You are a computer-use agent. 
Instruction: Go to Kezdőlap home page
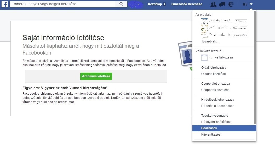155,4
